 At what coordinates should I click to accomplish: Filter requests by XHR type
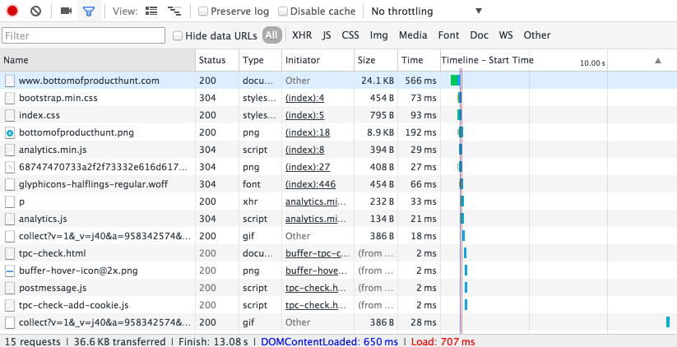(302, 35)
